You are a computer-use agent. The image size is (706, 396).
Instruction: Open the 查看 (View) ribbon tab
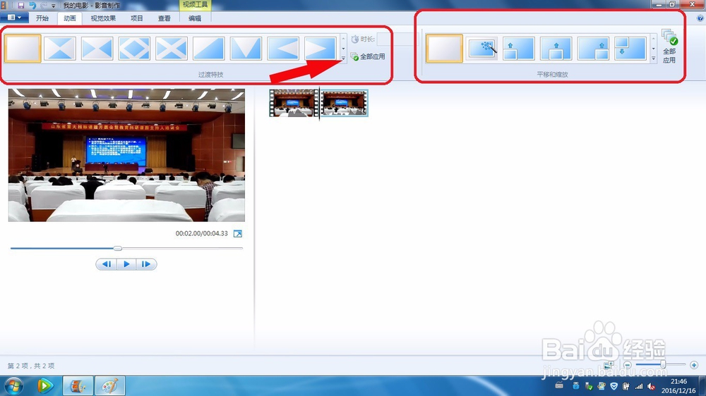tap(164, 18)
